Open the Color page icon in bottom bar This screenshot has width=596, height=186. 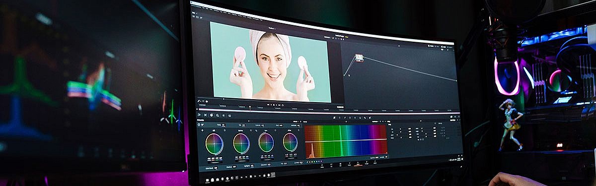coord(359,163)
